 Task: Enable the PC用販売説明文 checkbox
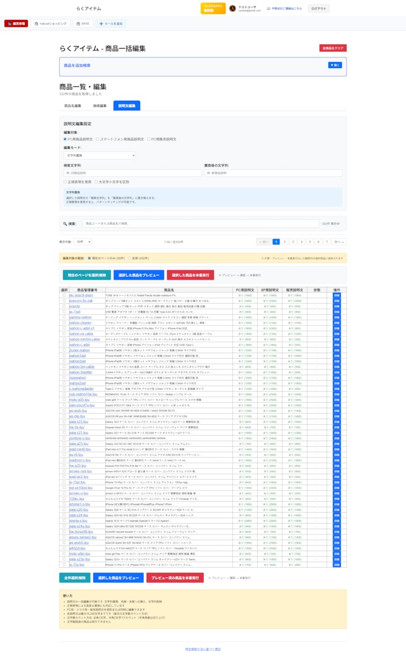point(149,139)
